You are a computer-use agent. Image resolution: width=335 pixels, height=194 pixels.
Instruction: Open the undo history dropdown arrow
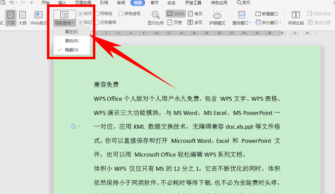click(16, 3)
